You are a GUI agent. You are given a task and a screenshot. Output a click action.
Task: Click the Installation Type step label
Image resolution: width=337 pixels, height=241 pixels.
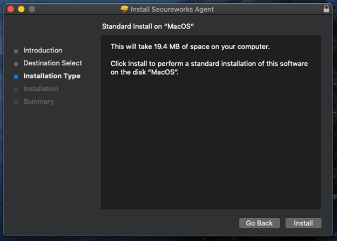pyautogui.click(x=52, y=76)
